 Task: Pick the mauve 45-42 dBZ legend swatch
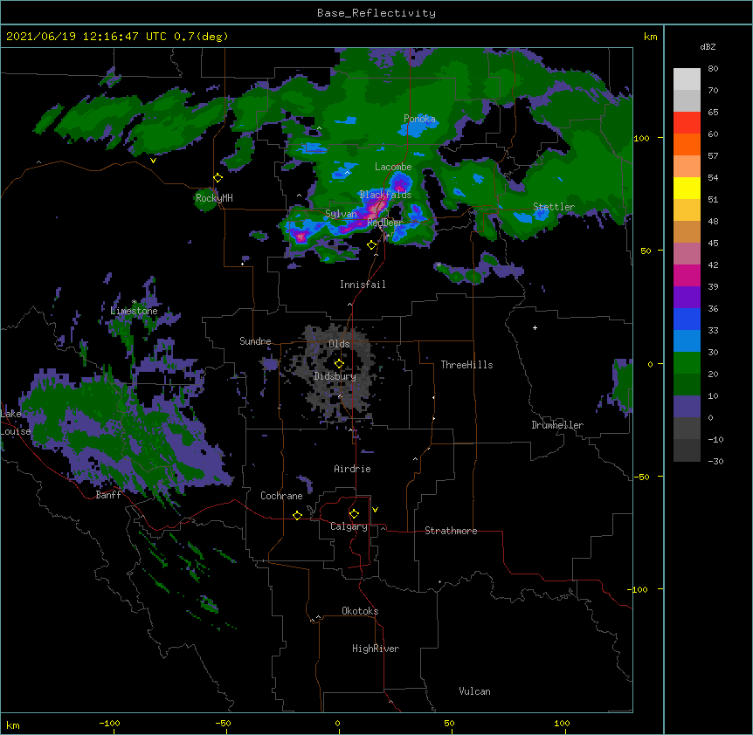(687, 254)
